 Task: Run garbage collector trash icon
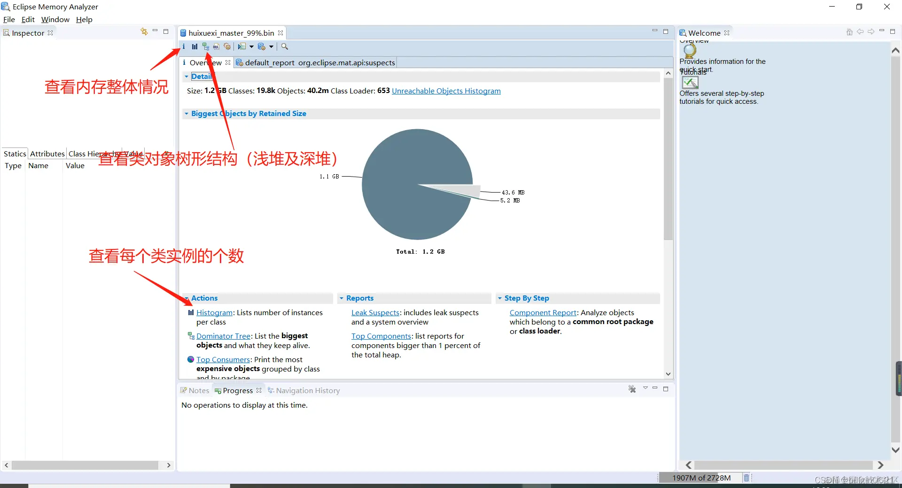(746, 478)
